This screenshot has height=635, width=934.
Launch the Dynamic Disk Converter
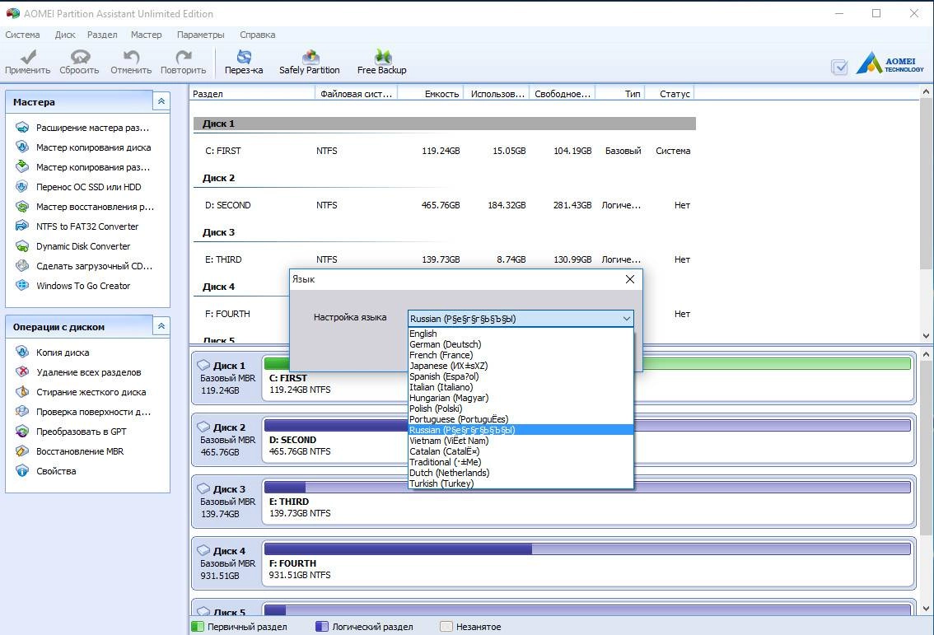(x=83, y=246)
